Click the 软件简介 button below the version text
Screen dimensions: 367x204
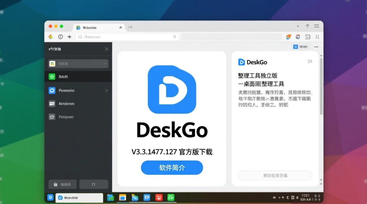click(x=172, y=168)
